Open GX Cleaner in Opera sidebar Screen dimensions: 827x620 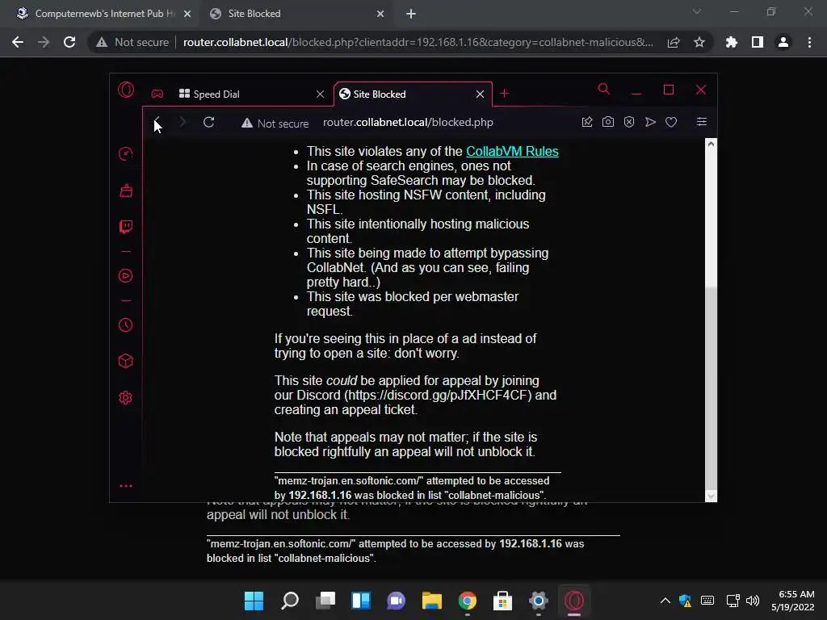pos(125,191)
